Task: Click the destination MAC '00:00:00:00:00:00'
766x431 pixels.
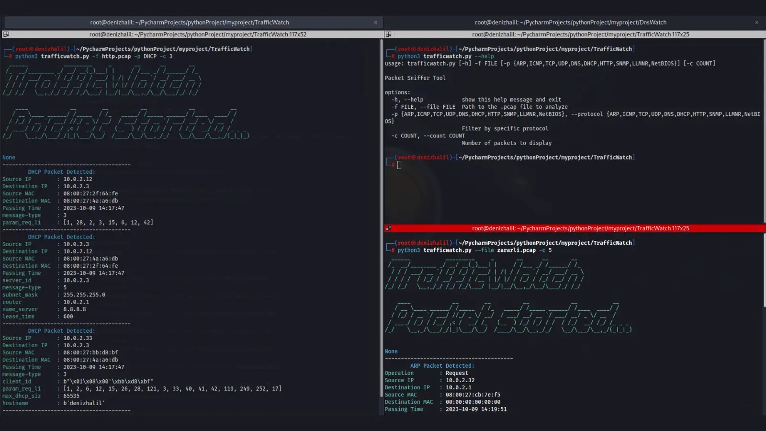Action: click(473, 402)
